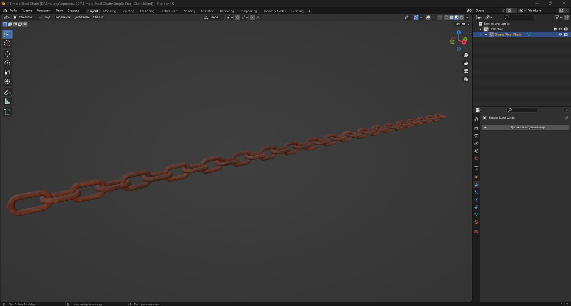Toggle snapping magnet in viewport header
The width and height of the screenshot is (571, 306).
238,18
